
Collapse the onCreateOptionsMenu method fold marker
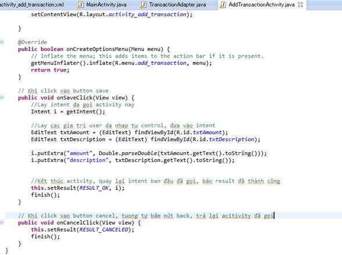coord(2,42)
